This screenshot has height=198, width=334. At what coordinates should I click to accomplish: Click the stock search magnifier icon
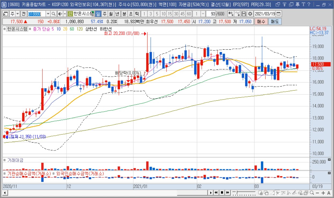coord(53,14)
